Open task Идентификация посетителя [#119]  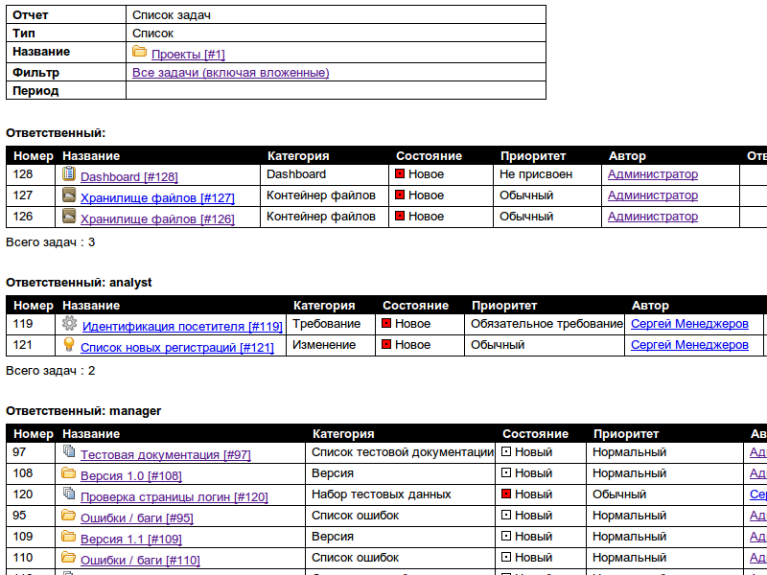(x=182, y=327)
